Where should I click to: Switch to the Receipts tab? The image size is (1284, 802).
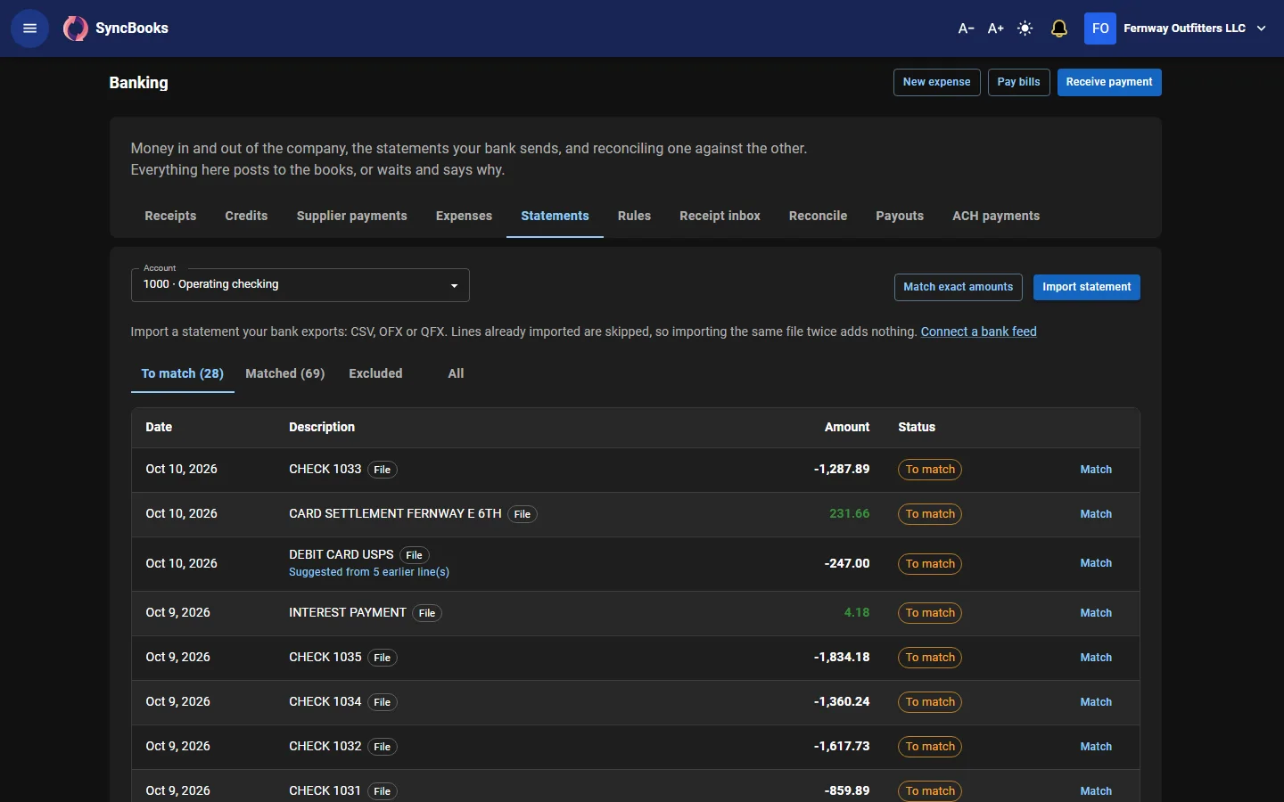(x=170, y=216)
